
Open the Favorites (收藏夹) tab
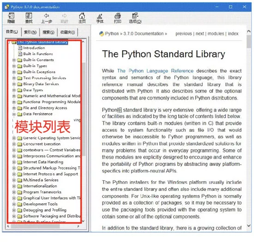(68, 32)
